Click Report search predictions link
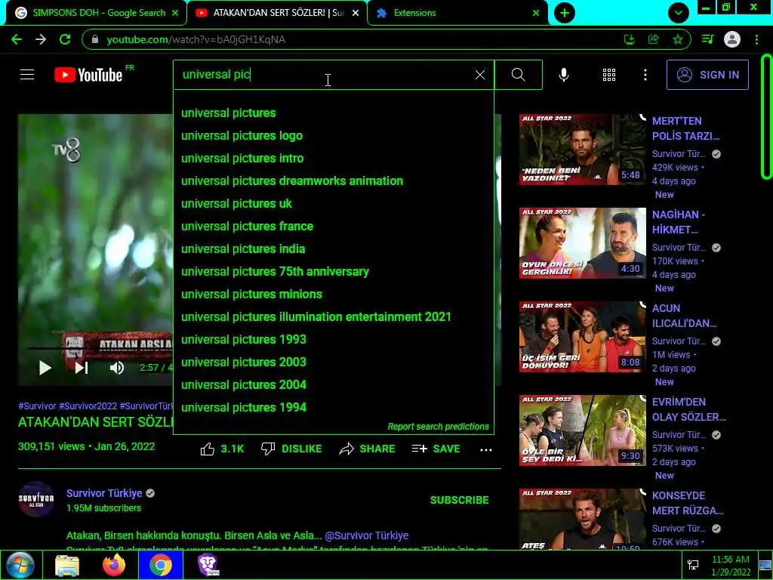Screen dimensions: 773x580 pos(438,427)
